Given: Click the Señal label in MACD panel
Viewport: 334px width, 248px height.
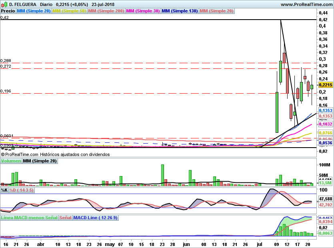Looking at the screenshot, I should point(66,218).
